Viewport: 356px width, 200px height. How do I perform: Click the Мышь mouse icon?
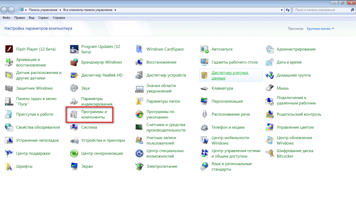pyautogui.click(x=270, y=89)
